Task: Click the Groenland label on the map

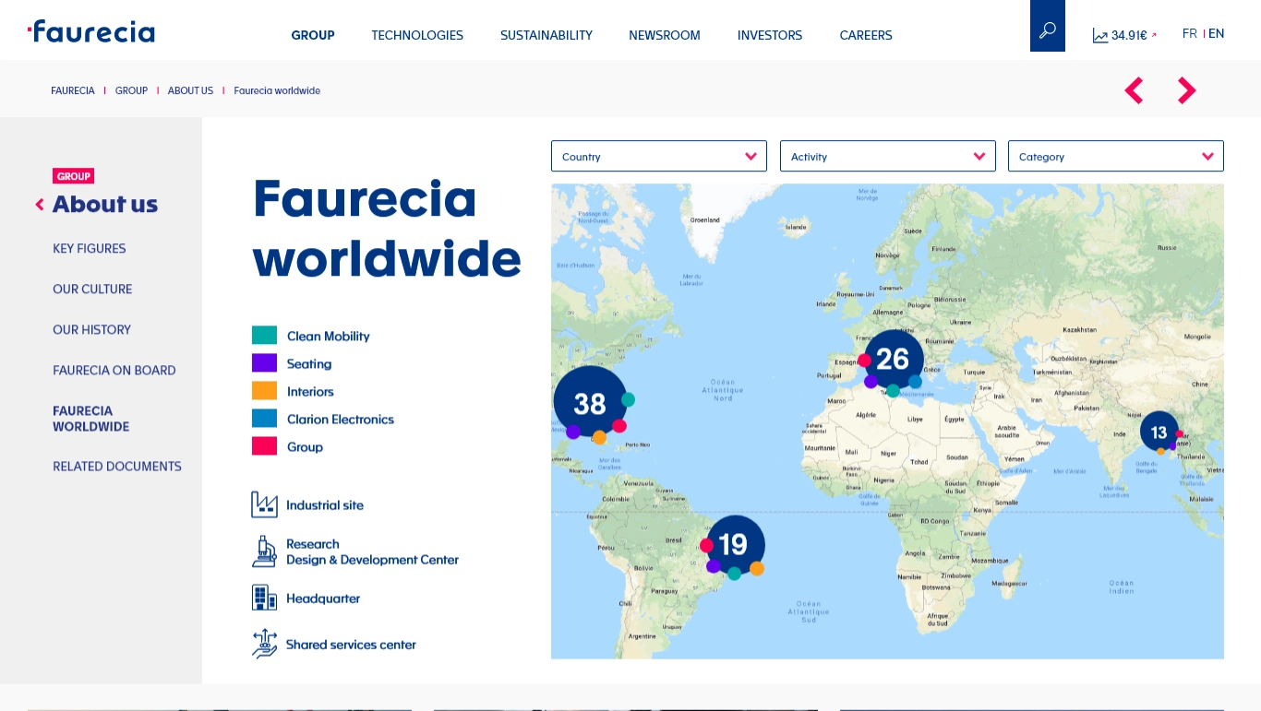Action: click(x=705, y=219)
